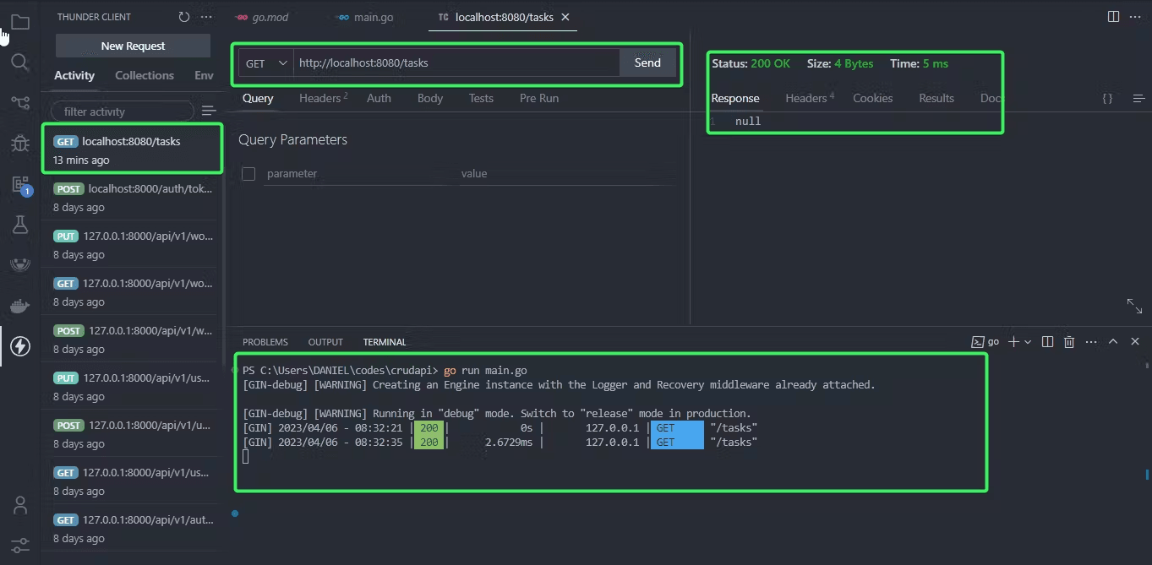Tick the query parameter row checkbox
Image resolution: width=1152 pixels, height=565 pixels.
[248, 174]
